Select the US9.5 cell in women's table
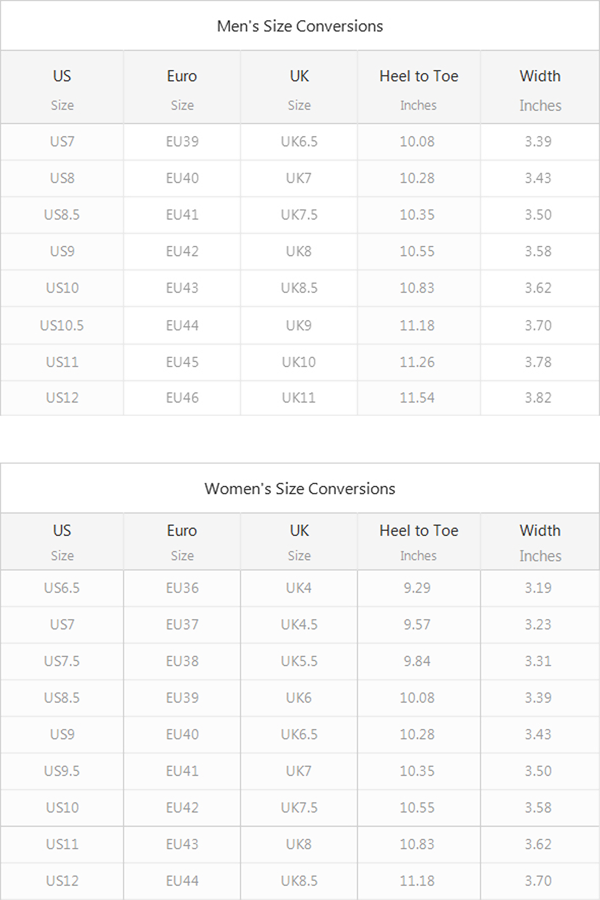The height and width of the screenshot is (900, 600). tap(62, 771)
